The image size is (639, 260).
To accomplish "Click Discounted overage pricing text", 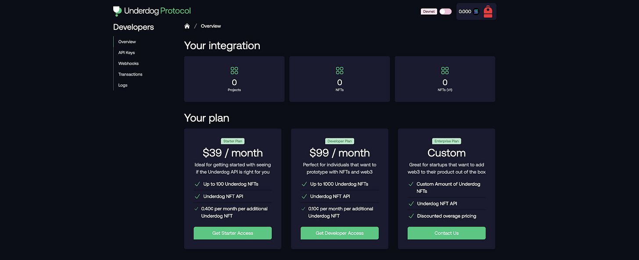I will [447, 216].
